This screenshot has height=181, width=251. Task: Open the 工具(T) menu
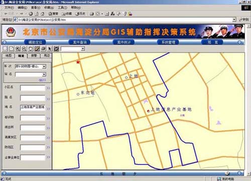(62, 8)
